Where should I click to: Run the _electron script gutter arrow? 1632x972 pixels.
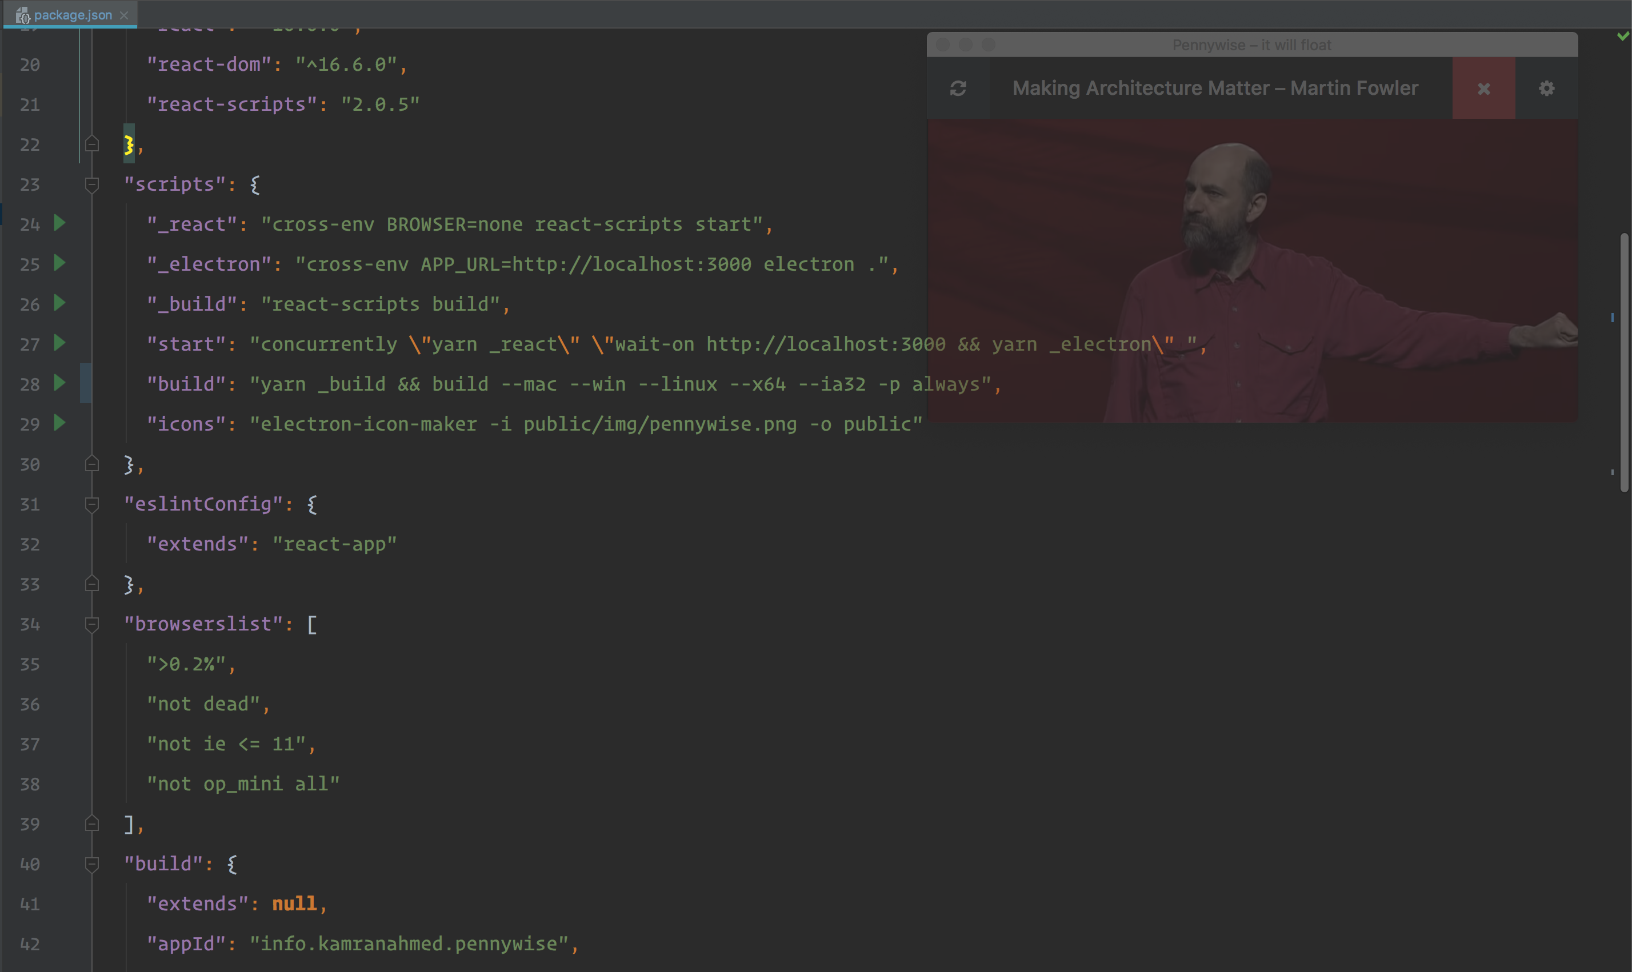click(59, 263)
